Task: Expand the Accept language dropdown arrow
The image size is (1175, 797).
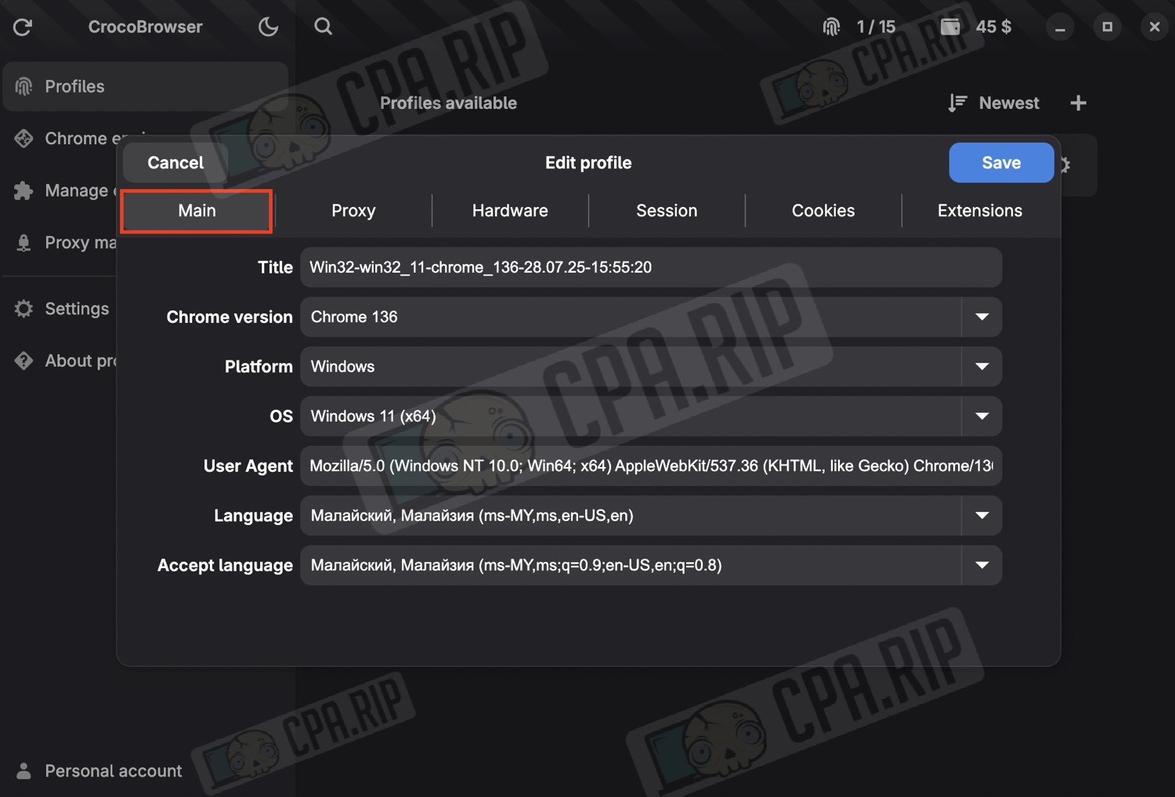Action: coord(982,565)
